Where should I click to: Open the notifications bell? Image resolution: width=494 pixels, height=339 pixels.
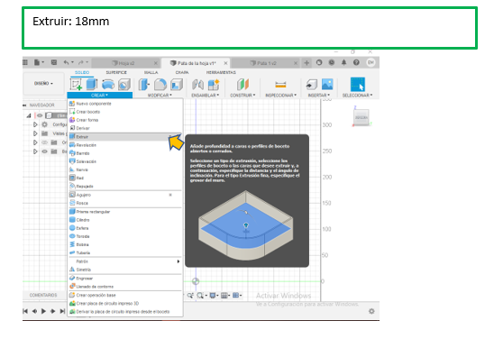tap(343, 62)
